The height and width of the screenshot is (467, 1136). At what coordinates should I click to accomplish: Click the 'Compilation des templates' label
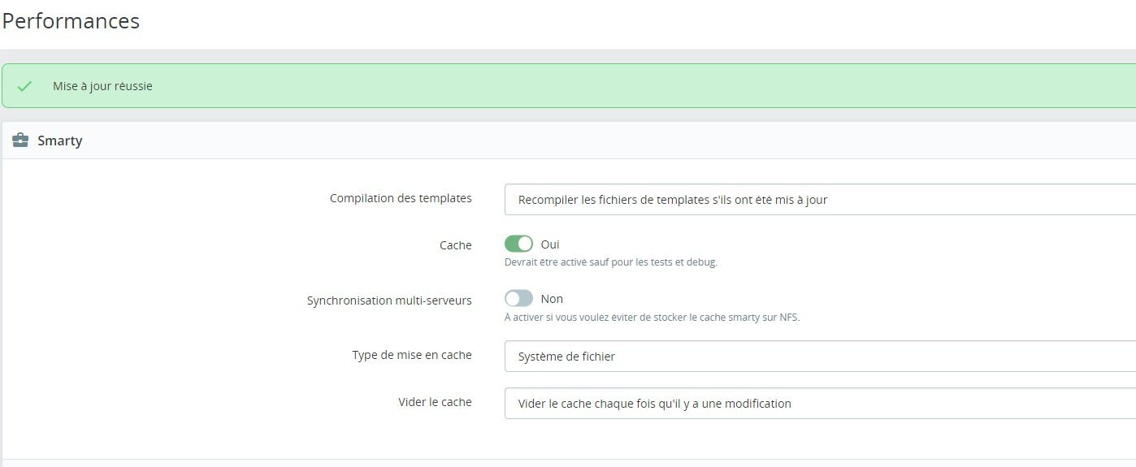(401, 198)
